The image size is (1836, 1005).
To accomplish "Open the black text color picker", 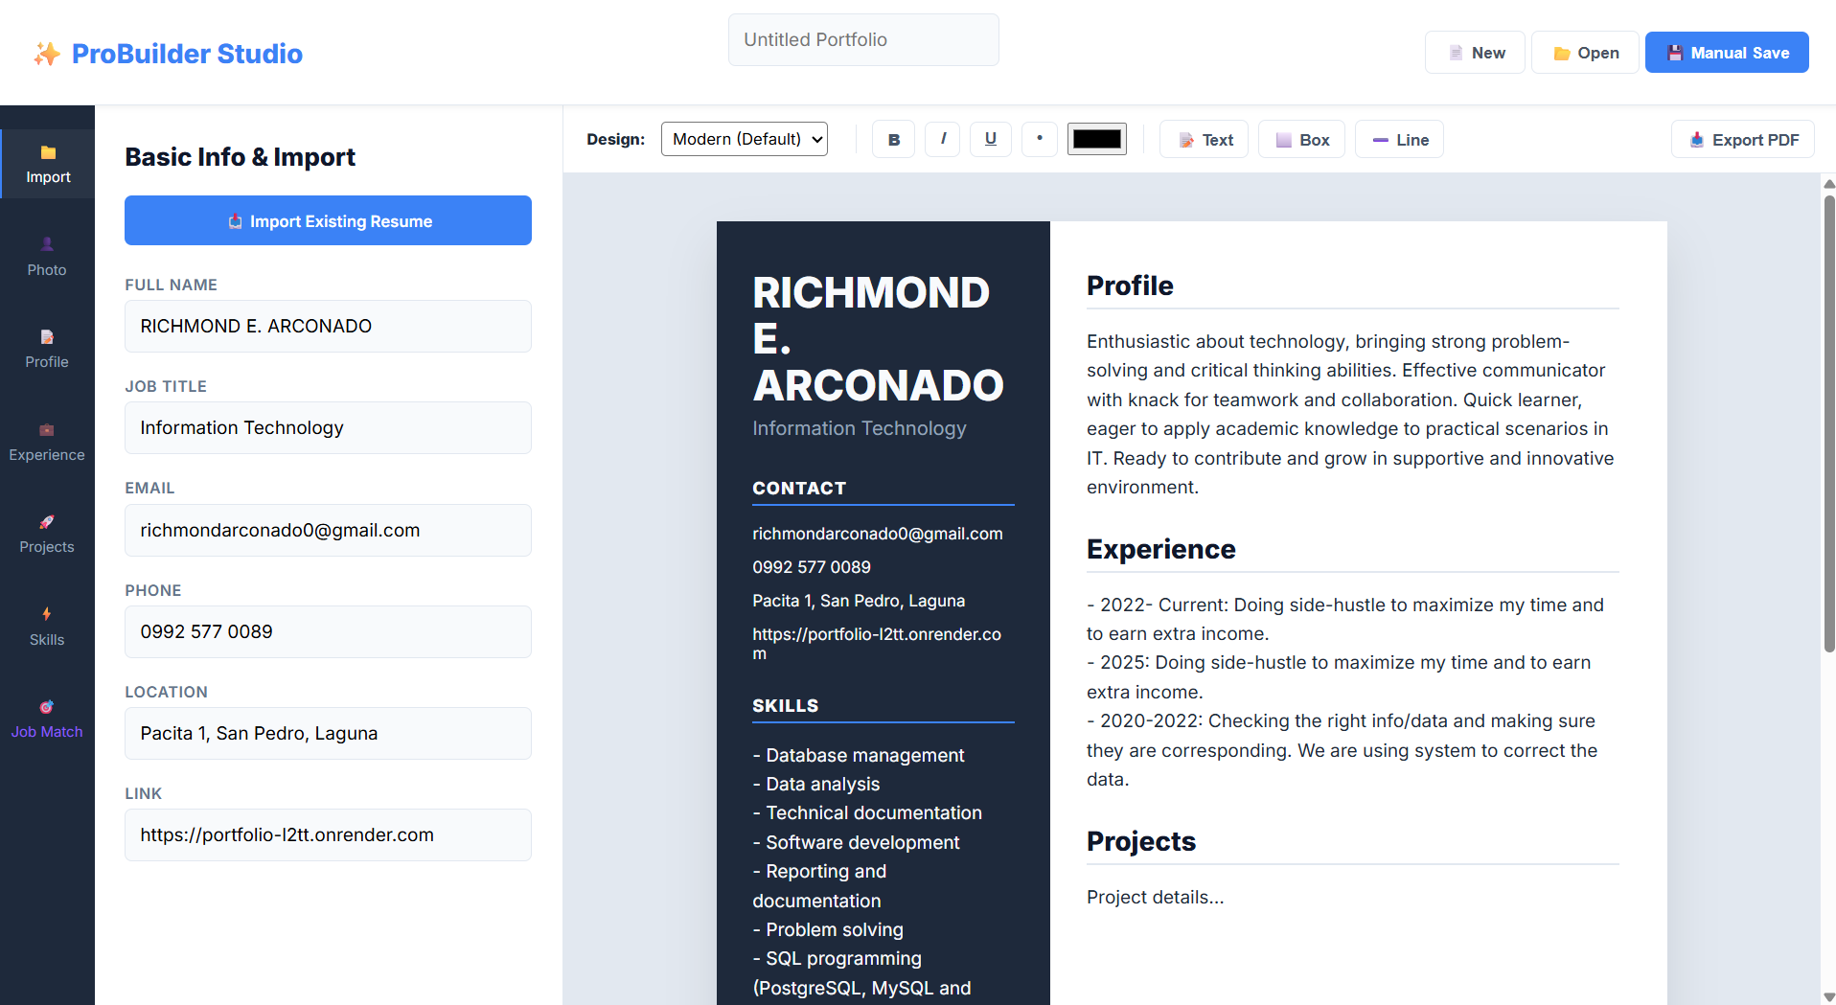I will 1097,139.
